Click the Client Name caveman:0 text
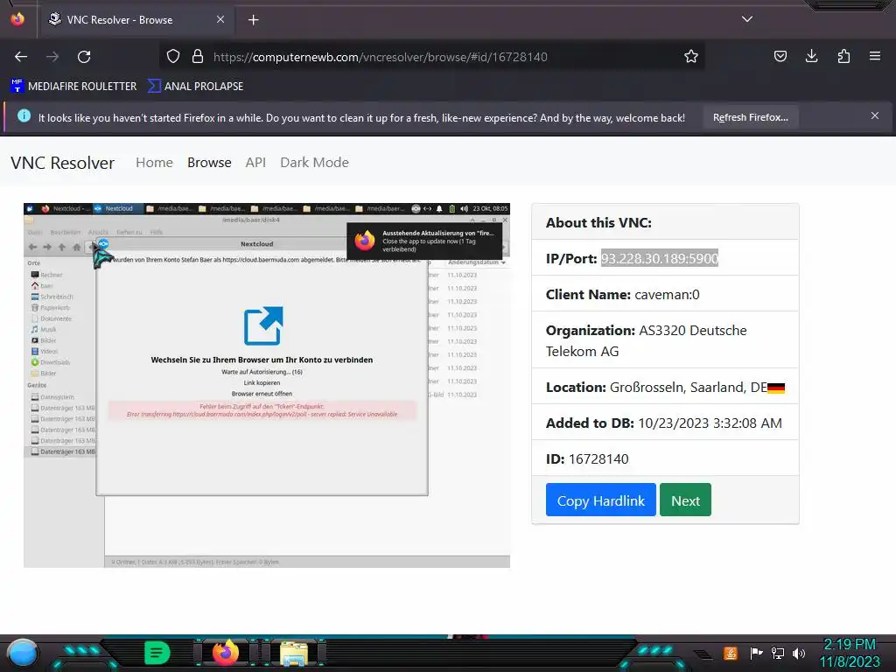This screenshot has width=896, height=672. pos(622,294)
